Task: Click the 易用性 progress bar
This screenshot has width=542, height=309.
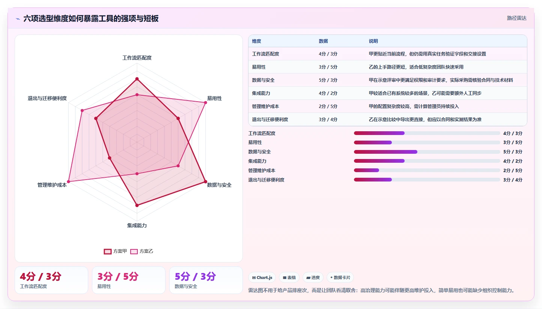Action: tap(427, 142)
